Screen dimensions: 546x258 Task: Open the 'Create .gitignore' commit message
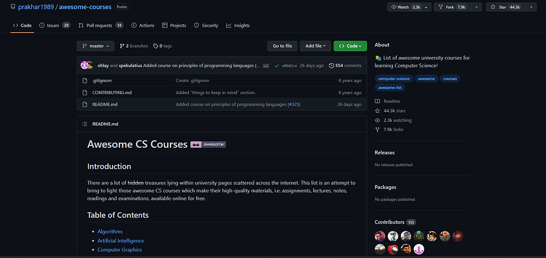point(192,80)
